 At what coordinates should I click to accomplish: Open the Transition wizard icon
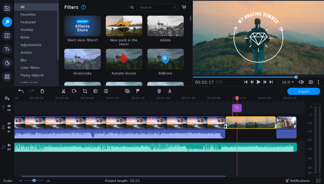[127, 91]
